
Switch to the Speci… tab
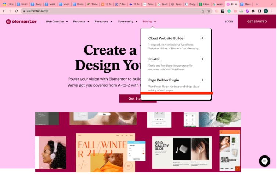176,4
